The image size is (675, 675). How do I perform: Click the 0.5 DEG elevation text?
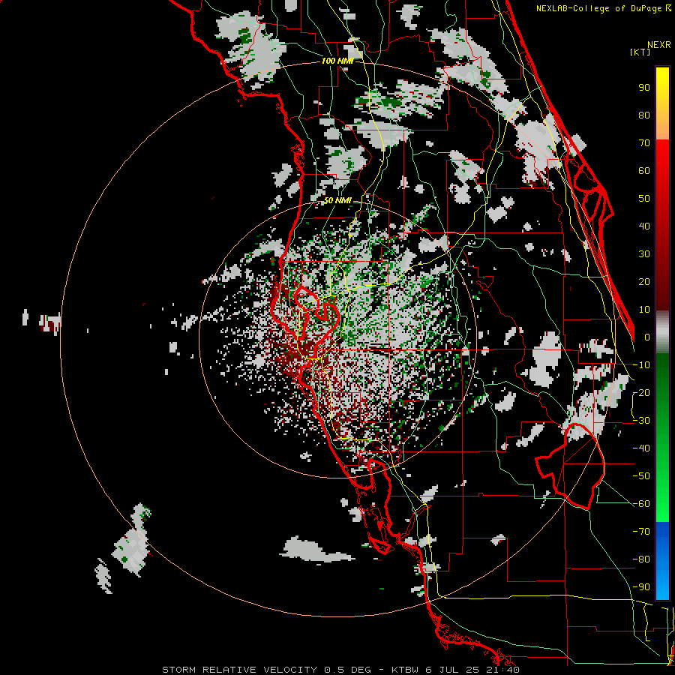(x=347, y=670)
